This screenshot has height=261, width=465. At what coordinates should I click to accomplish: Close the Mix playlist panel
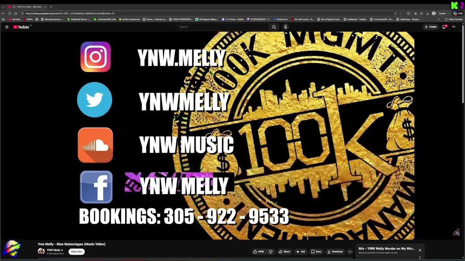420,250
